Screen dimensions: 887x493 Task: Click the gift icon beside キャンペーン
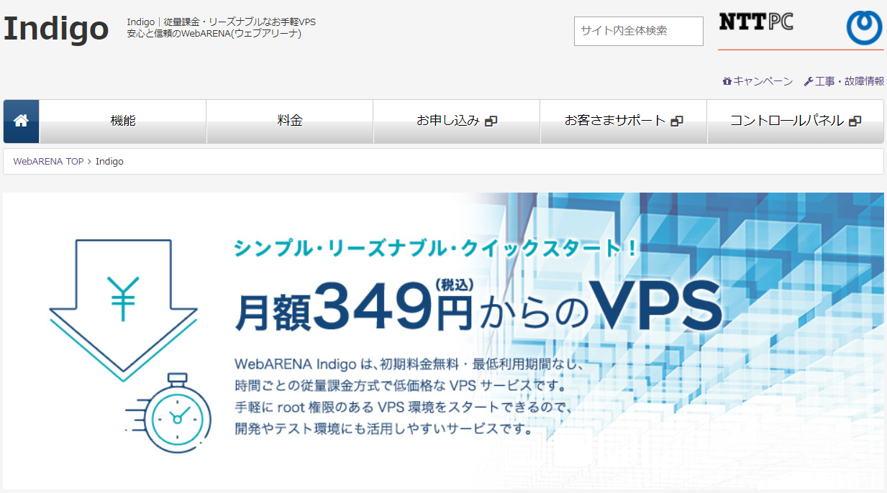(x=727, y=81)
